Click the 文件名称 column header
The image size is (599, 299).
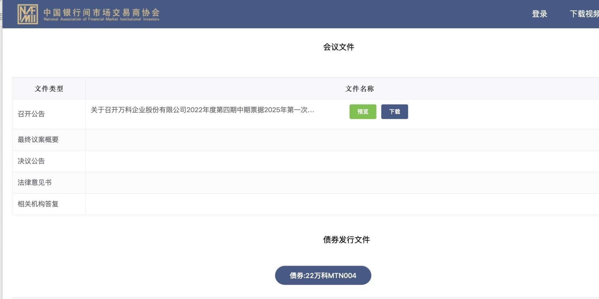tap(359, 89)
